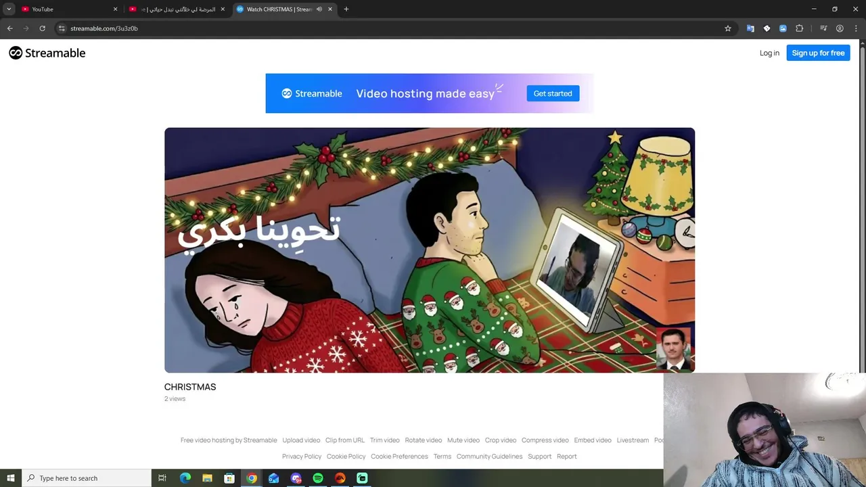Viewport: 866px width, 487px height.
Task: Open Task View on the taskbar
Action: [162, 478]
